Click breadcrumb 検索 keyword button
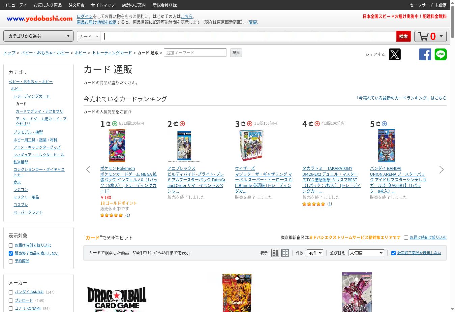This screenshot has width=455, height=312. click(x=236, y=53)
